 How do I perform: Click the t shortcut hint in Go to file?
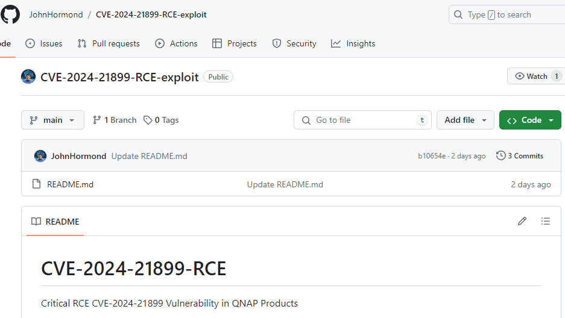pyautogui.click(x=422, y=120)
